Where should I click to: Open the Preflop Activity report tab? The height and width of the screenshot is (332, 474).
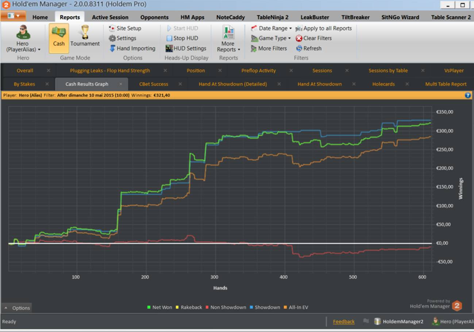258,70
